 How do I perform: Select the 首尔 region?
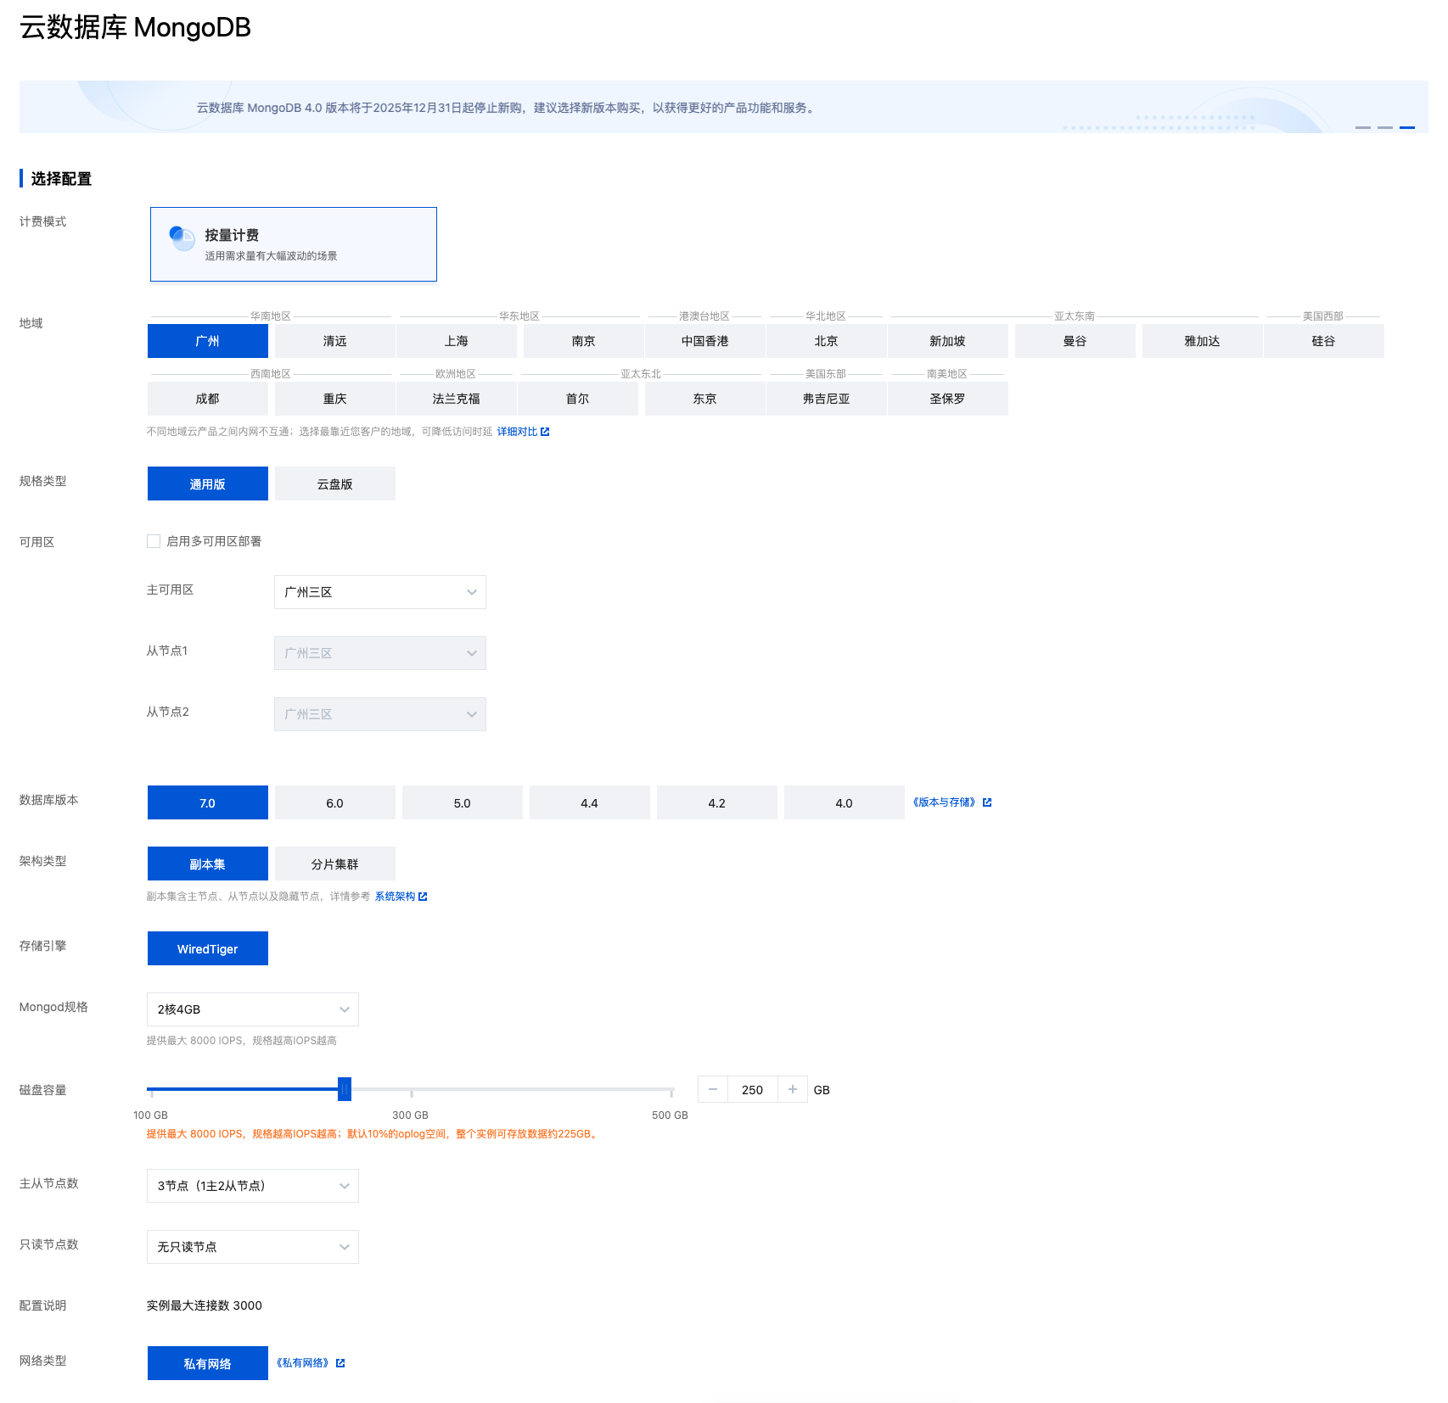tap(578, 399)
